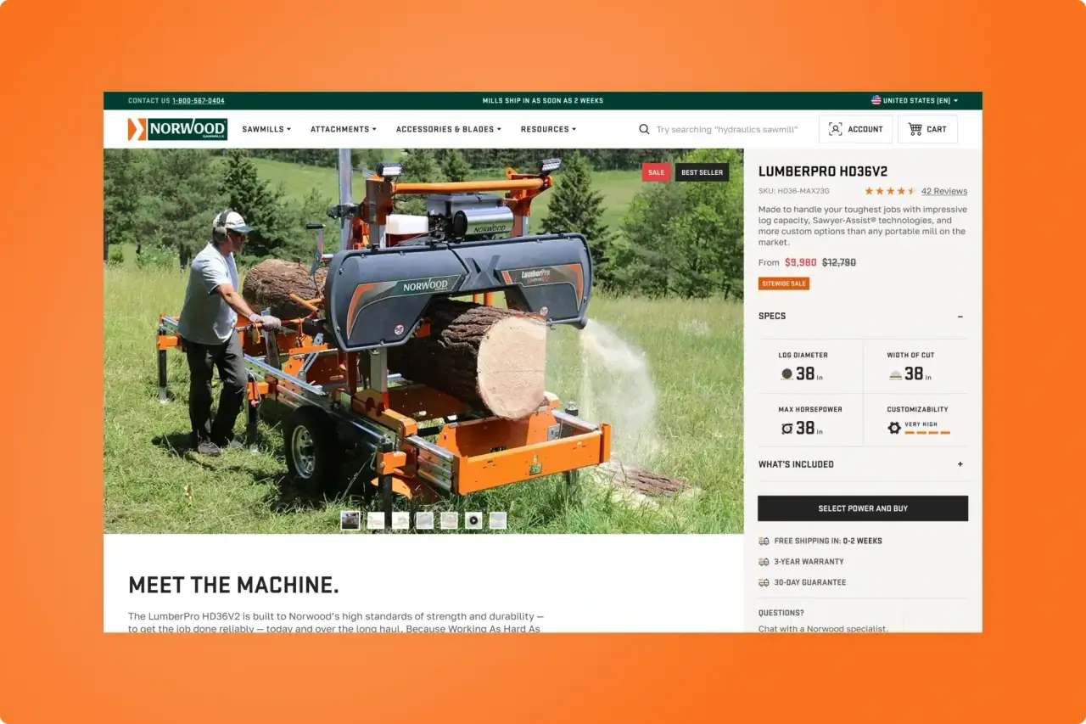Screen dimensions: 1086x724
Task: Click the Customizability Very High level bar
Action: pos(927,433)
